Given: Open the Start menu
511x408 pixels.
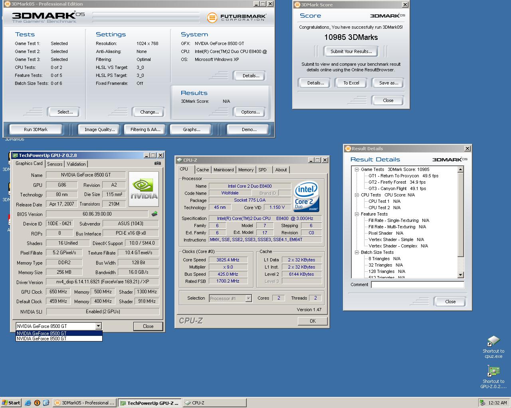Looking at the screenshot, I should click(11, 403).
